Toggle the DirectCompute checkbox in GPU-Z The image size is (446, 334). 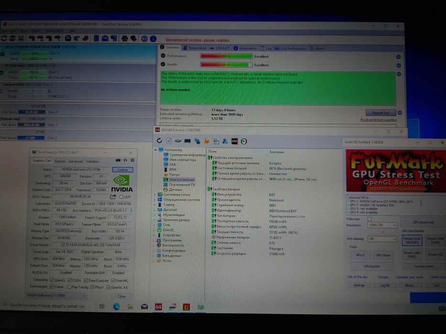tap(86, 281)
